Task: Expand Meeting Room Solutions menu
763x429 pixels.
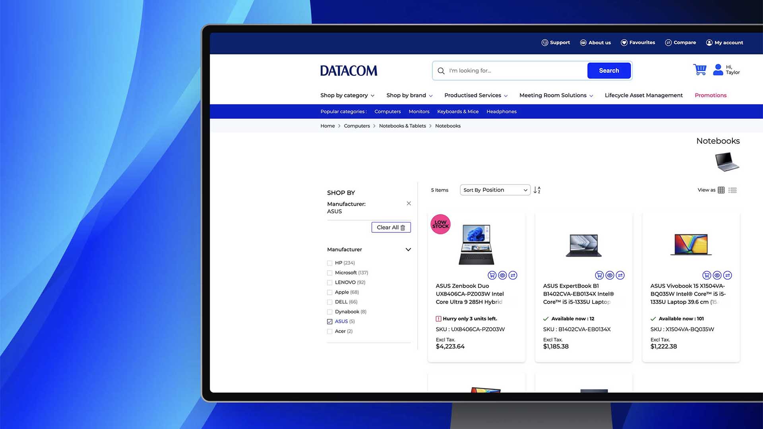Action: [556, 95]
